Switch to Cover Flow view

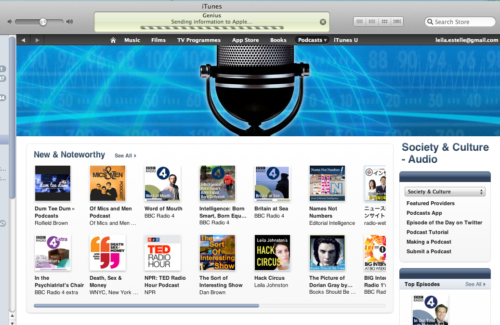point(397,22)
